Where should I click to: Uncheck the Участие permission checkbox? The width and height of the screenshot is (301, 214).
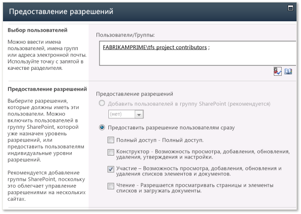tap(110, 169)
